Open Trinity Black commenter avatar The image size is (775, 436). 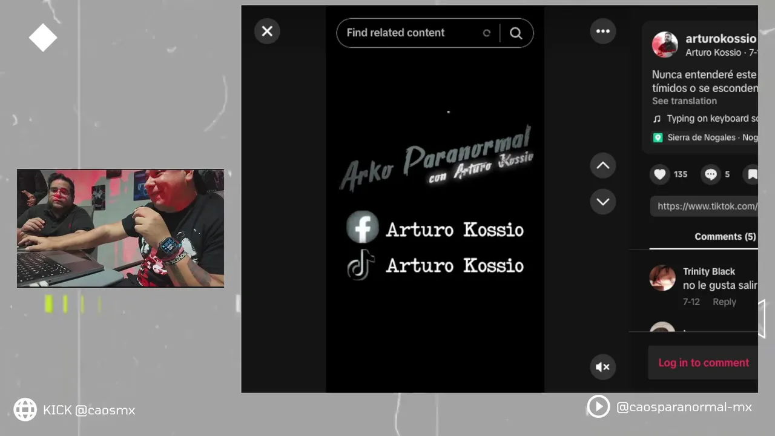click(662, 277)
